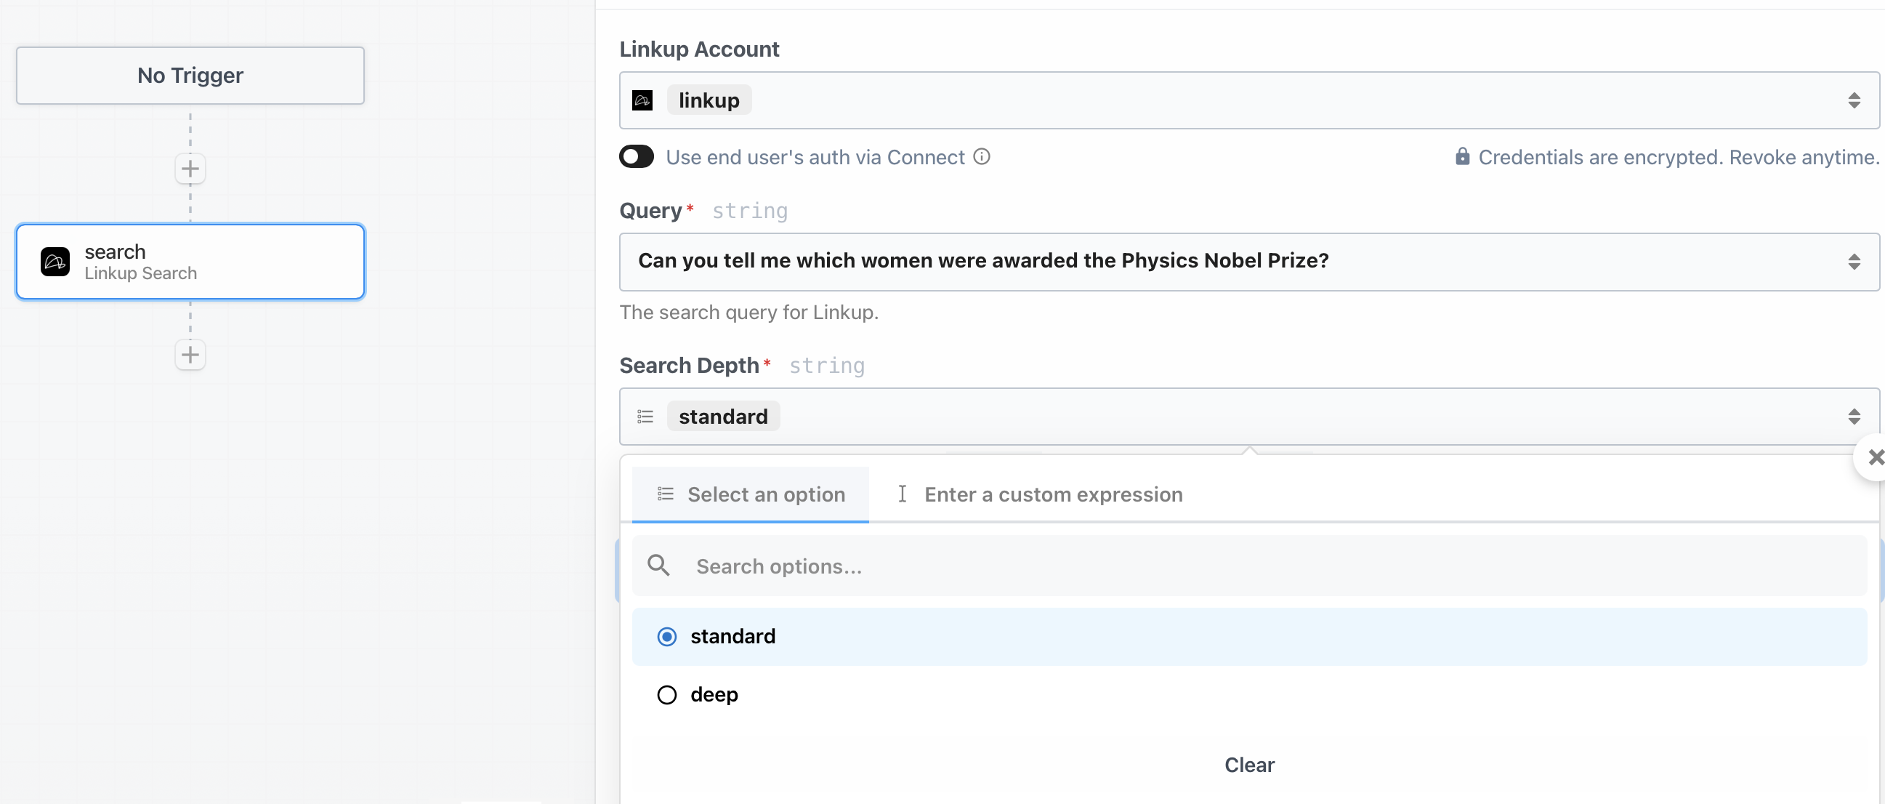Click the lock icon beside the credentials notice
Screen dimensions: 1885x804
[x=1461, y=157]
